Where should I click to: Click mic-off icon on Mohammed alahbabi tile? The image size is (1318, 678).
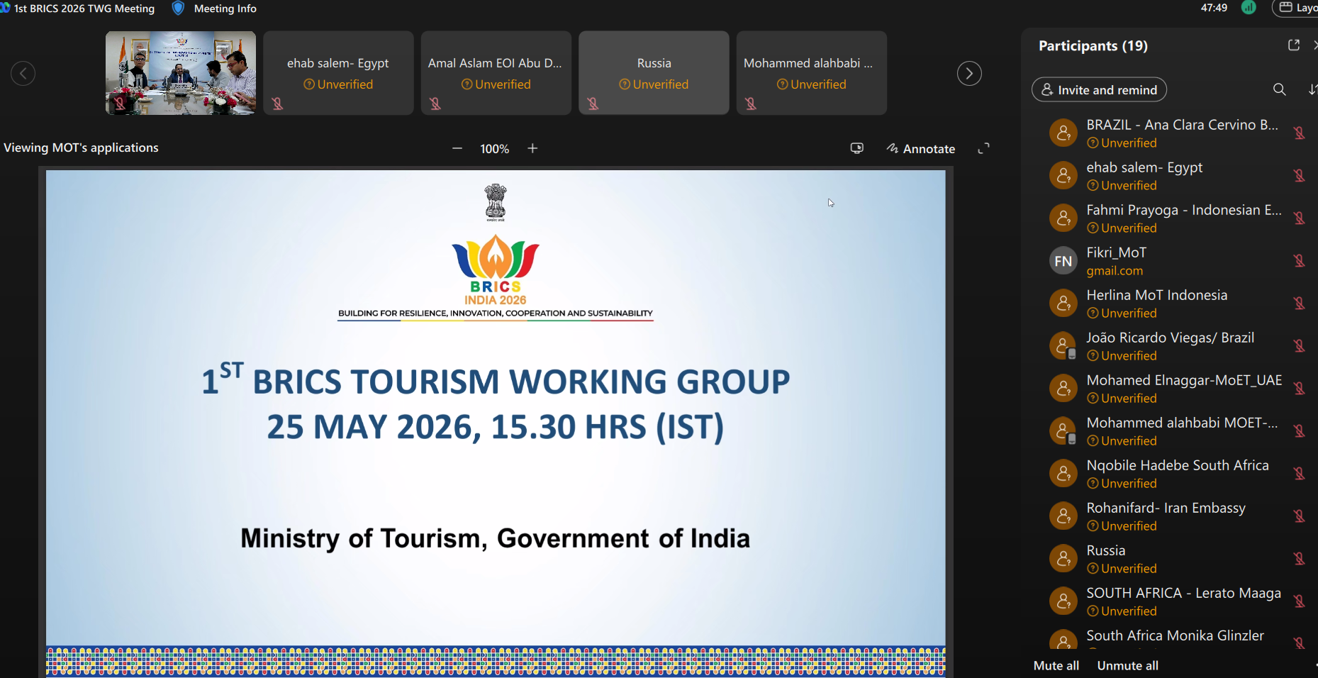tap(751, 104)
